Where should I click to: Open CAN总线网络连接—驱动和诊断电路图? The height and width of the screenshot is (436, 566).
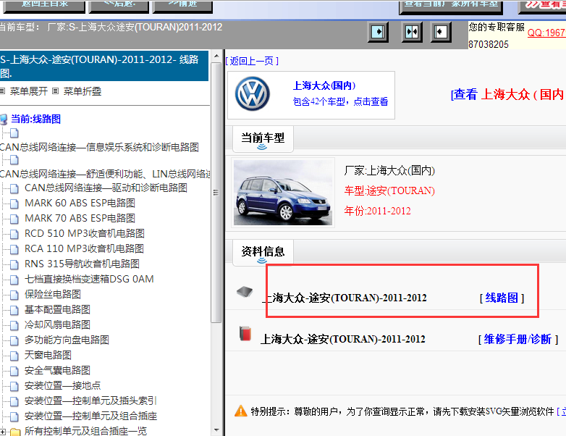coord(106,188)
